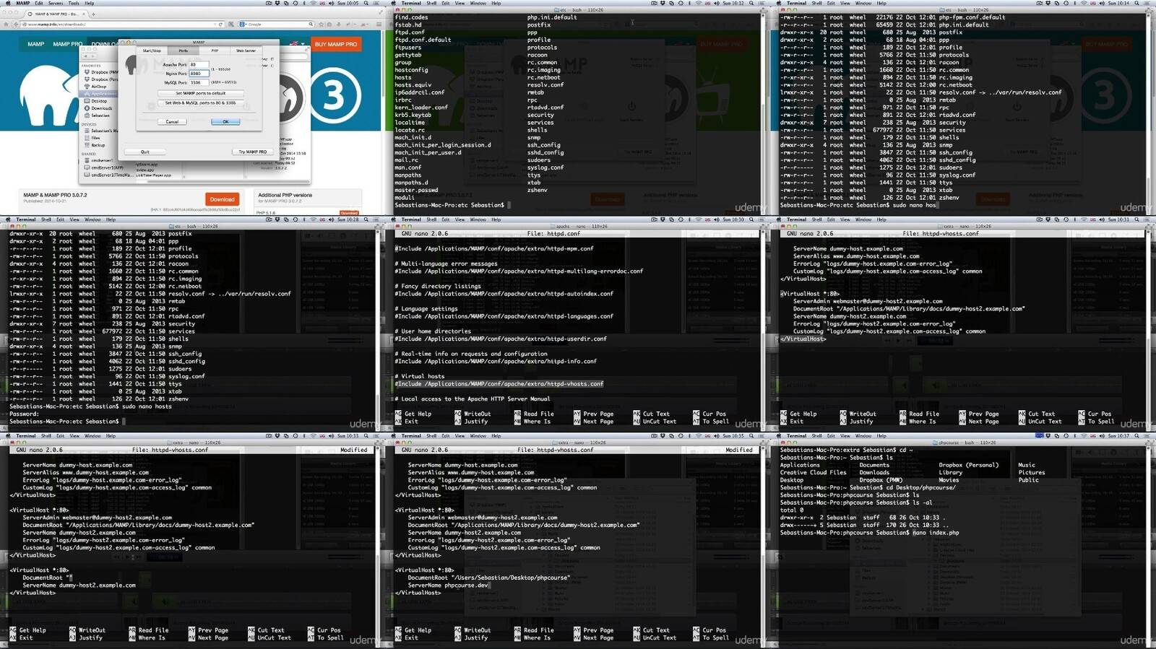Image resolution: width=1156 pixels, height=649 pixels.
Task: Open the MAMP PRO link in the site navigation
Action: coord(66,44)
